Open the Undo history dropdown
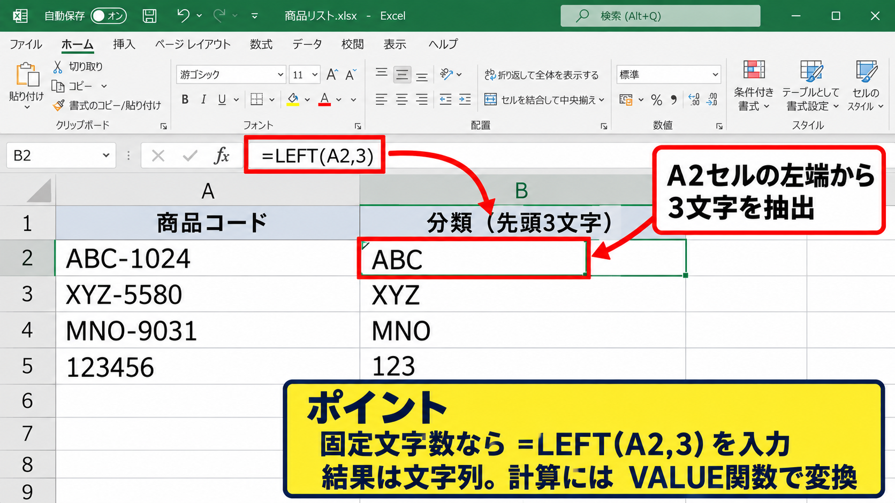This screenshot has height=503, width=895. 199,16
